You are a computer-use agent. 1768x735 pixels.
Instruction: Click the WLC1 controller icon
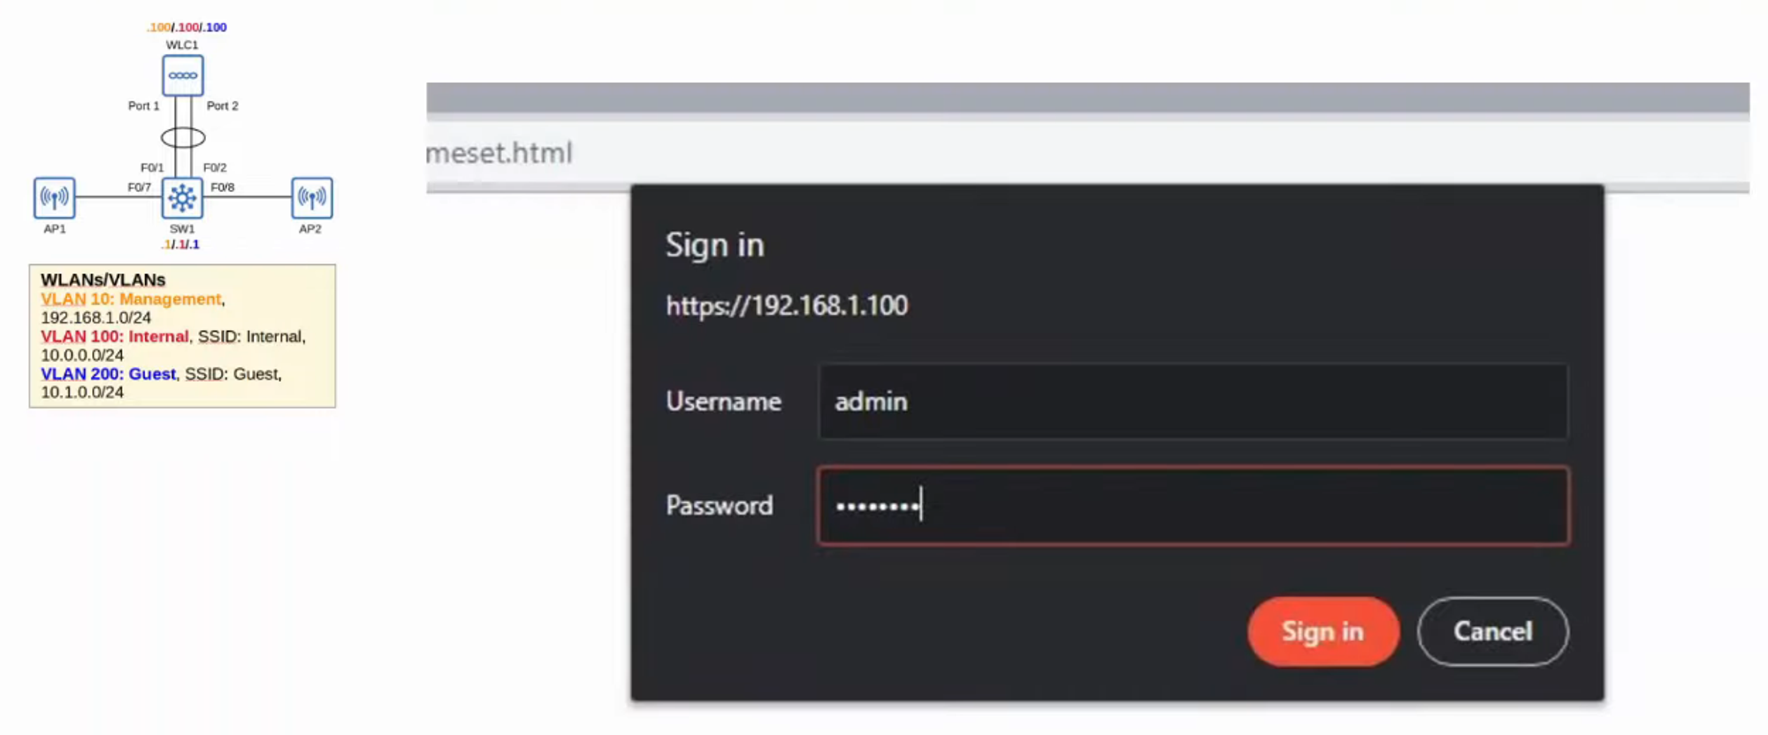click(x=183, y=75)
